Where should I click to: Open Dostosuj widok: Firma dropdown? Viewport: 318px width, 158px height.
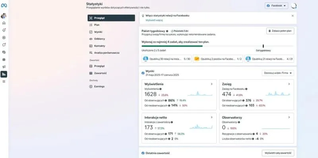(278, 73)
